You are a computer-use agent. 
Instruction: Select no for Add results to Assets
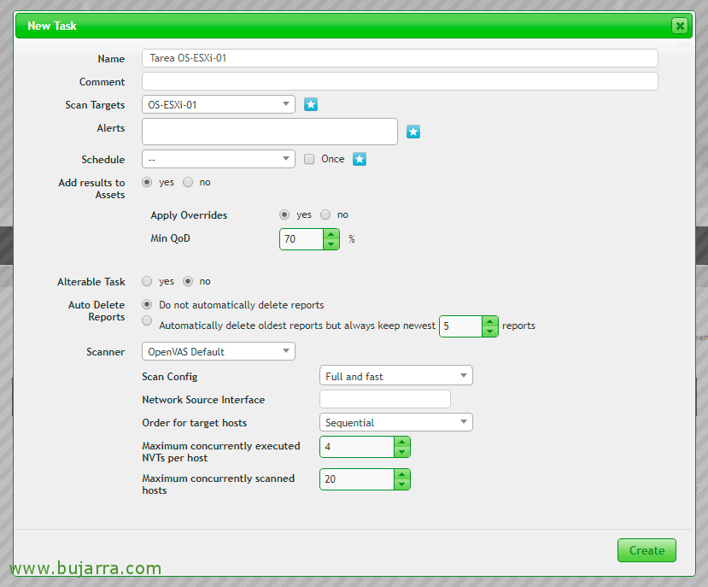188,182
